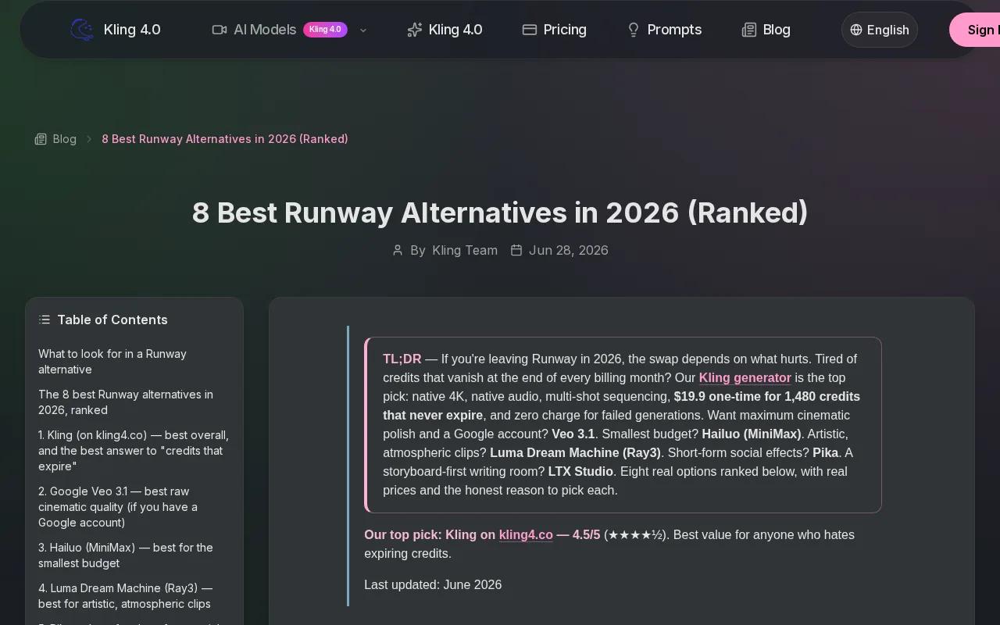Go back to Blog via breadcrumb
Screen dimensions: 1000x625
[55, 139]
